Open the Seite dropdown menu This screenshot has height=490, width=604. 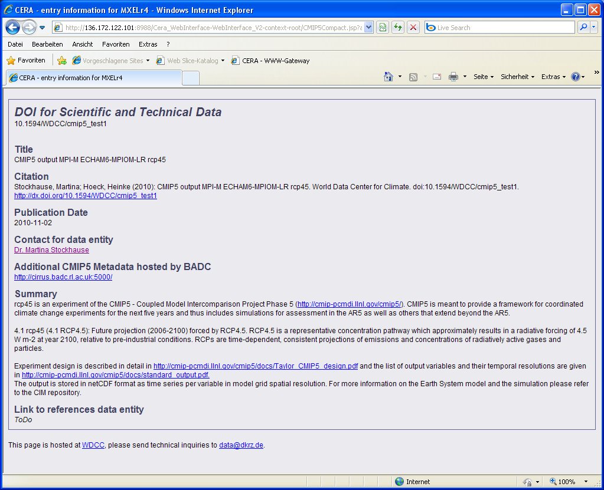tap(484, 77)
